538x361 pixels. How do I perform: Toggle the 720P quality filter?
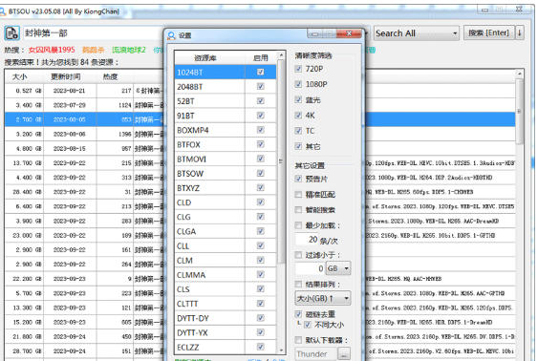click(x=298, y=69)
